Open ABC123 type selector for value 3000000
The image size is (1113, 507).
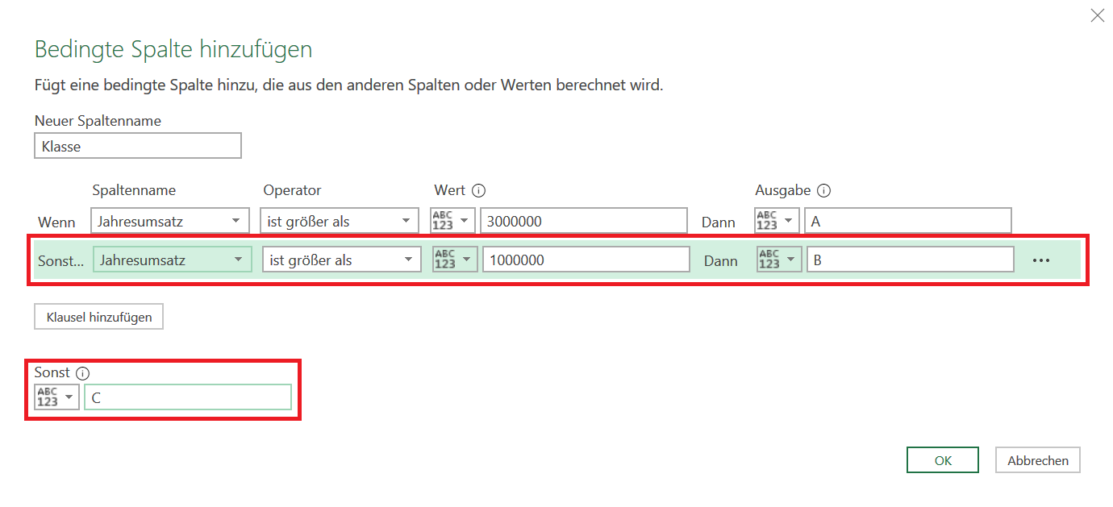point(453,221)
